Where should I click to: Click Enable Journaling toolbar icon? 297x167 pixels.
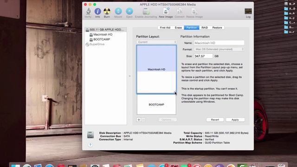146,13
